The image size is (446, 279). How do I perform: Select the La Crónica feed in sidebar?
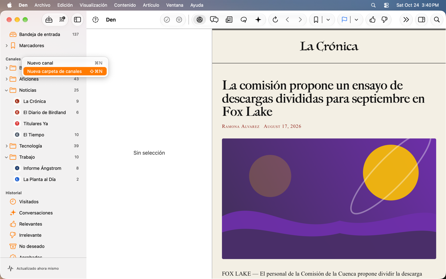tap(43, 101)
